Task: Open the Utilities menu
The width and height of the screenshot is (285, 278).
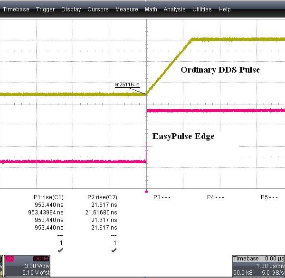Action: [202, 9]
